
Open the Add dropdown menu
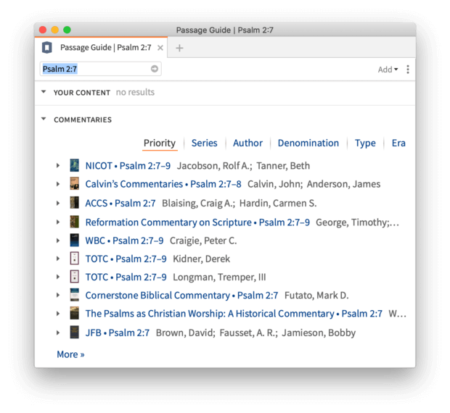pos(388,70)
